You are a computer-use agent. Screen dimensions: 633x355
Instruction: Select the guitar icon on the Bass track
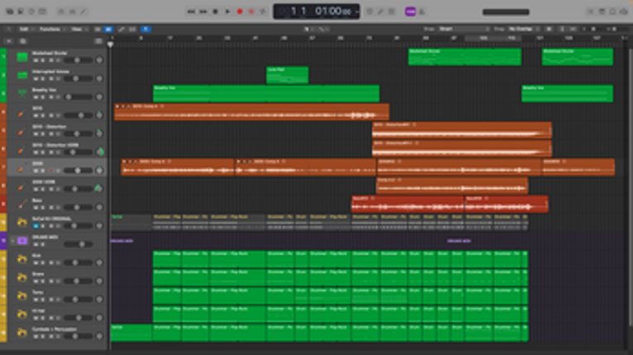pyautogui.click(x=22, y=205)
